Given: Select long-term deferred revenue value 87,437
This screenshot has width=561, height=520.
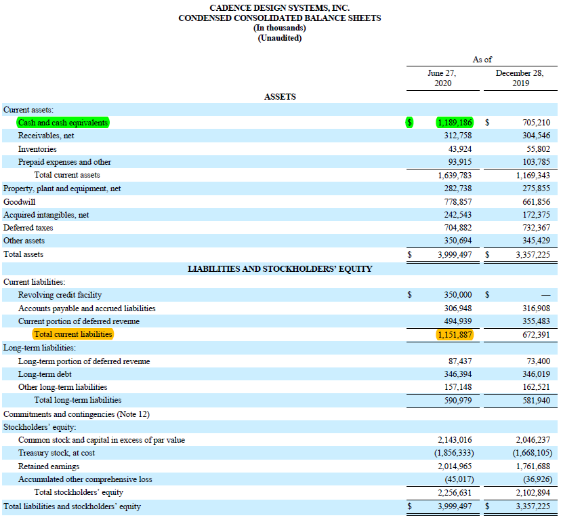Looking at the screenshot, I should [x=460, y=361].
